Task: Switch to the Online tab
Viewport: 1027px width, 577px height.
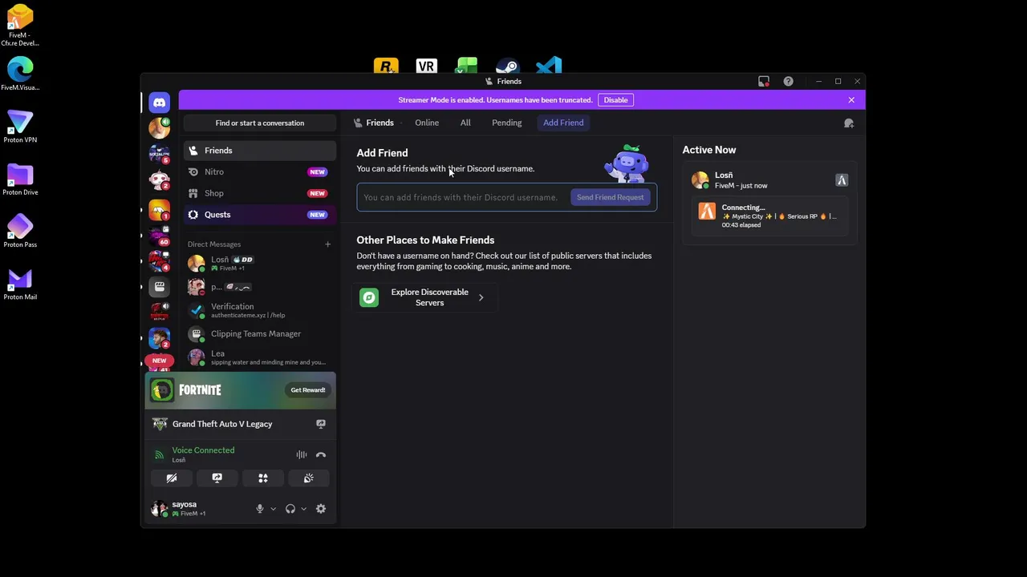Action: [x=427, y=123]
